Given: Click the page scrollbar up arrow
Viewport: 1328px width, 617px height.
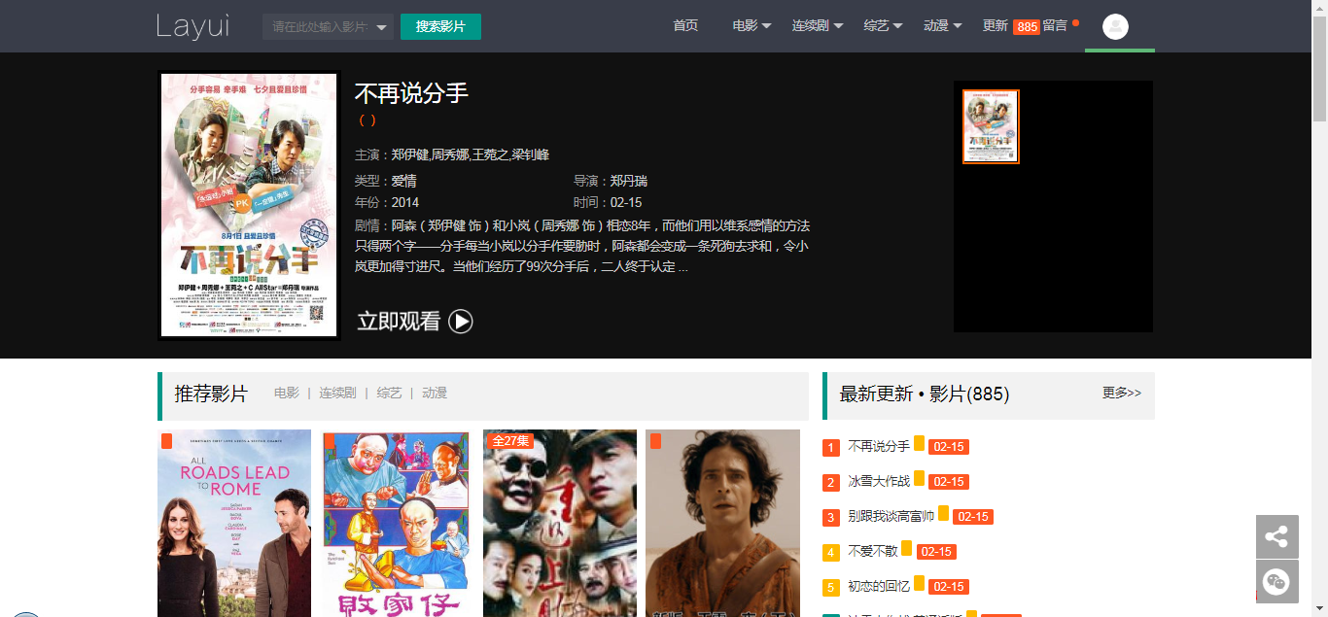Looking at the screenshot, I should click(1319, 8).
